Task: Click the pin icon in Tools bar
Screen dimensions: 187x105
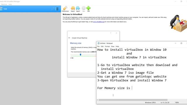Action: [x=53, y=9]
